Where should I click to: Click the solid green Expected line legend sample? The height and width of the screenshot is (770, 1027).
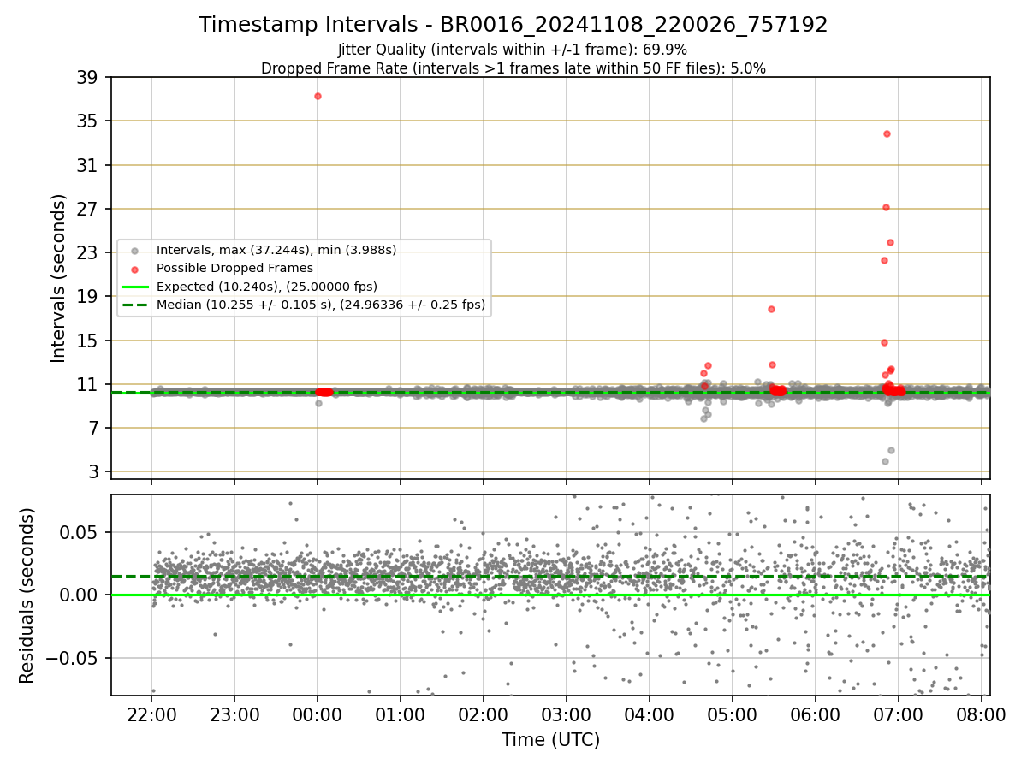(135, 287)
